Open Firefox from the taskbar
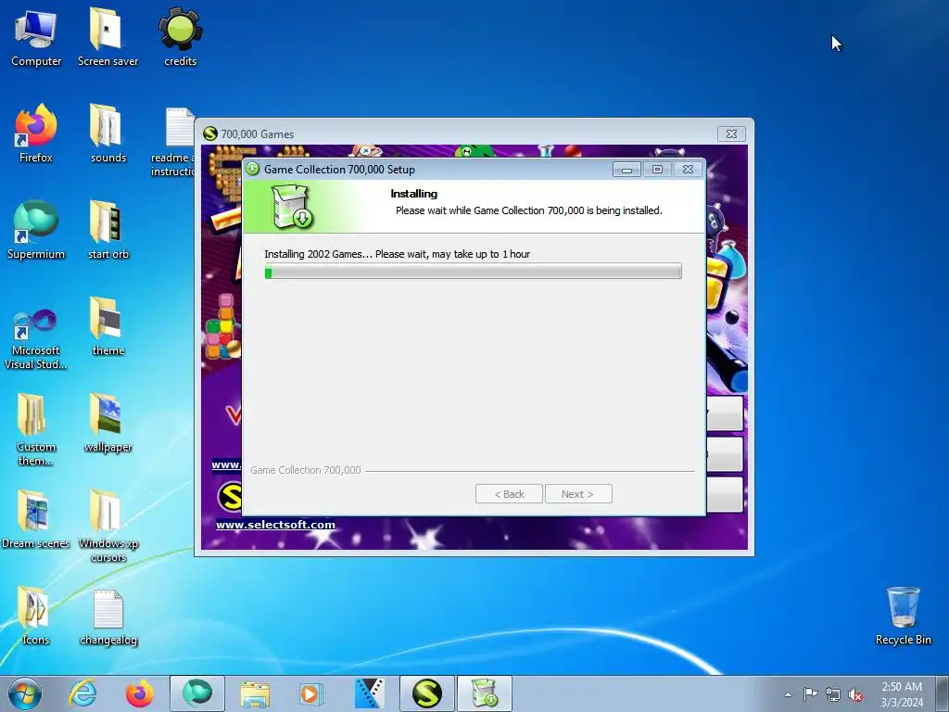Screen dimensions: 949x712 coord(140,693)
